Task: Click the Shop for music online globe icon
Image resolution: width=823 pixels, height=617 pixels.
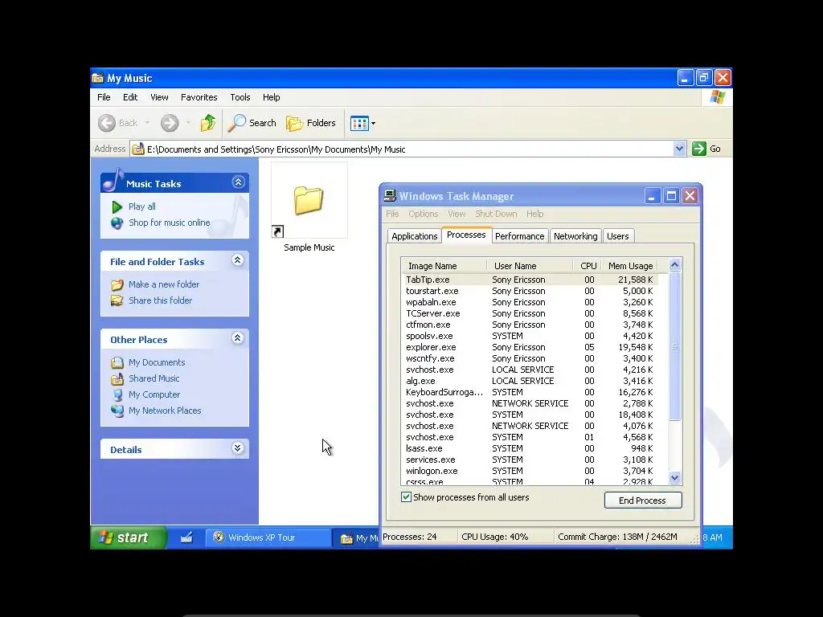Action: tap(117, 223)
